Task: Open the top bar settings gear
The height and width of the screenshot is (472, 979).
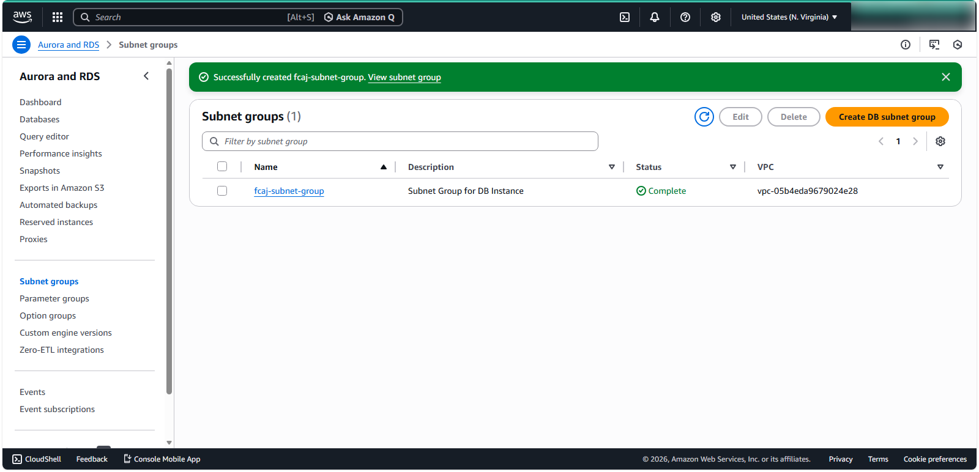Action: pyautogui.click(x=716, y=17)
